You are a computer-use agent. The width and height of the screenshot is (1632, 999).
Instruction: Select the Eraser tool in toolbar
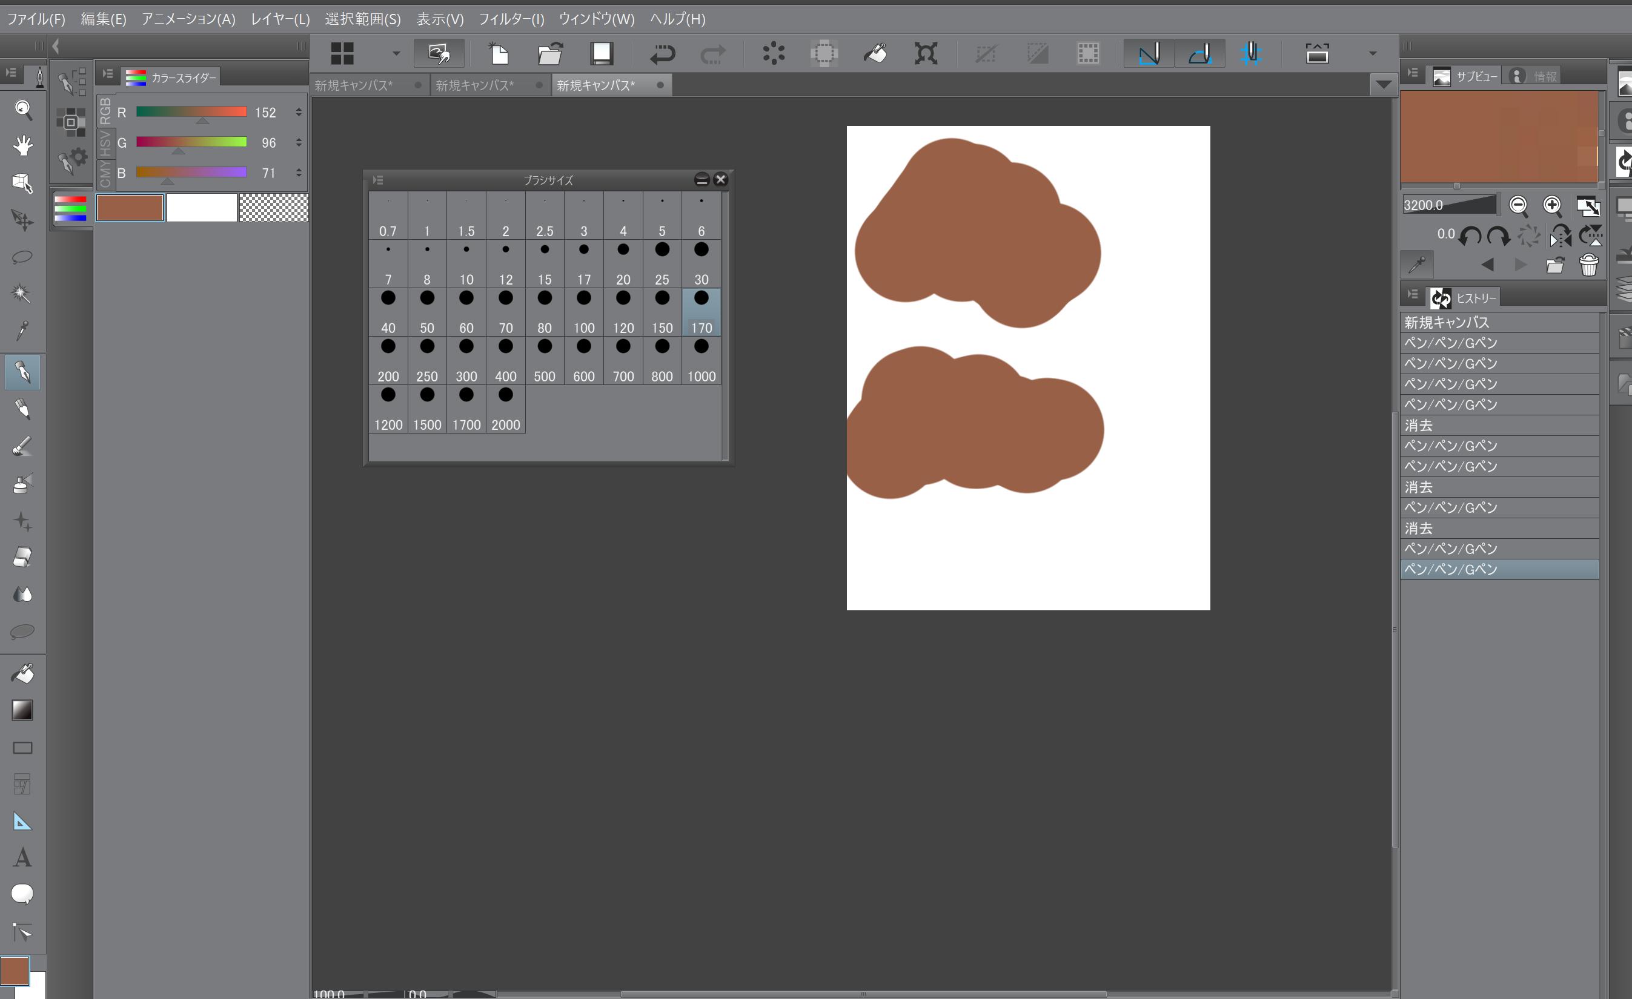(x=22, y=558)
